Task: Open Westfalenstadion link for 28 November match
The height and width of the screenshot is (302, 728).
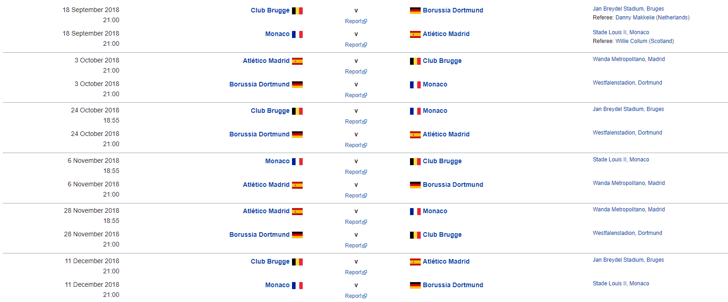Action: pyautogui.click(x=627, y=233)
